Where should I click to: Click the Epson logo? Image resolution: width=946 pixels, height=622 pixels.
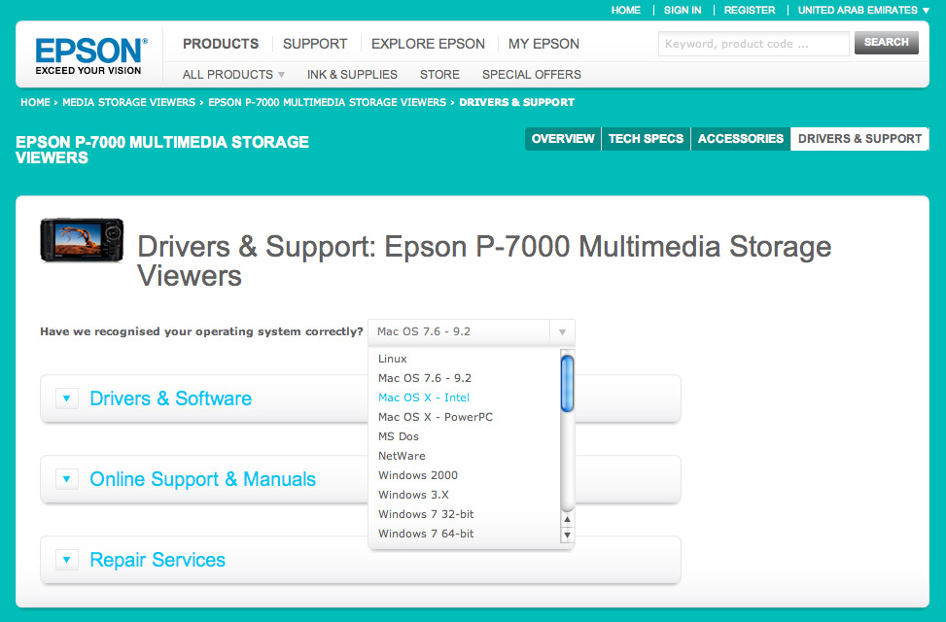[90, 56]
